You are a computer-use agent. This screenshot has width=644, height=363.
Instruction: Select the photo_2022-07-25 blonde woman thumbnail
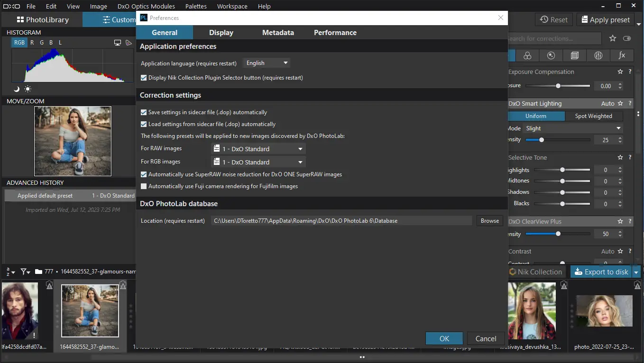click(604, 311)
